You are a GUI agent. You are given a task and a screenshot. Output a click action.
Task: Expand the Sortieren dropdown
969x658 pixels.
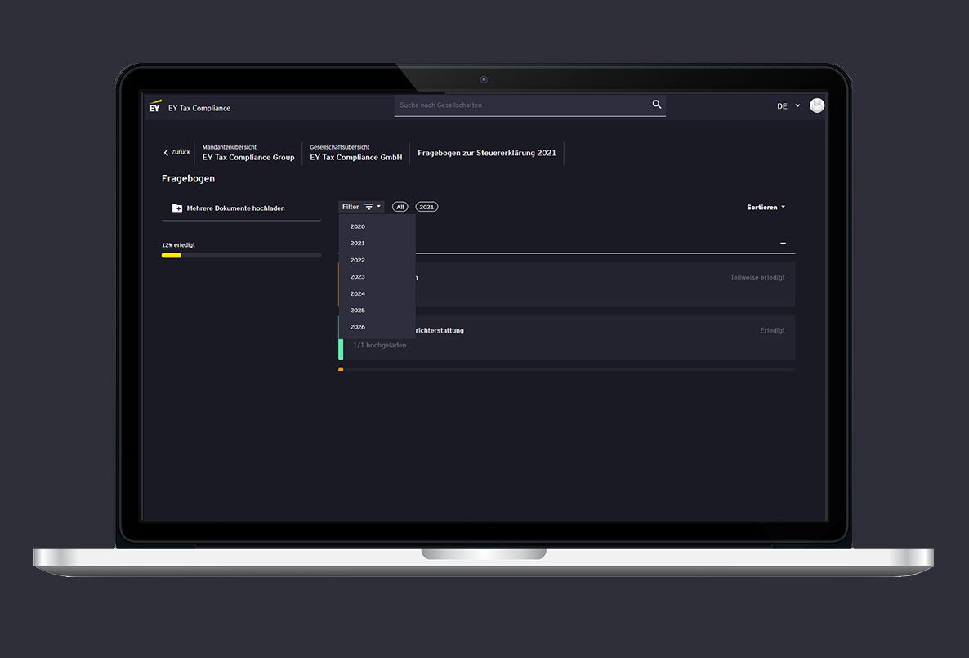click(x=766, y=208)
